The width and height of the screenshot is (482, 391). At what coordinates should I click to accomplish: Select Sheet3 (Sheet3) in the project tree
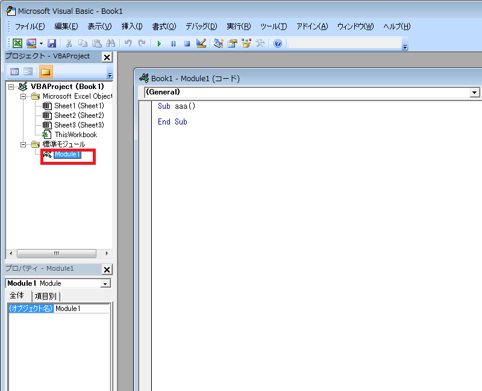tap(80, 125)
